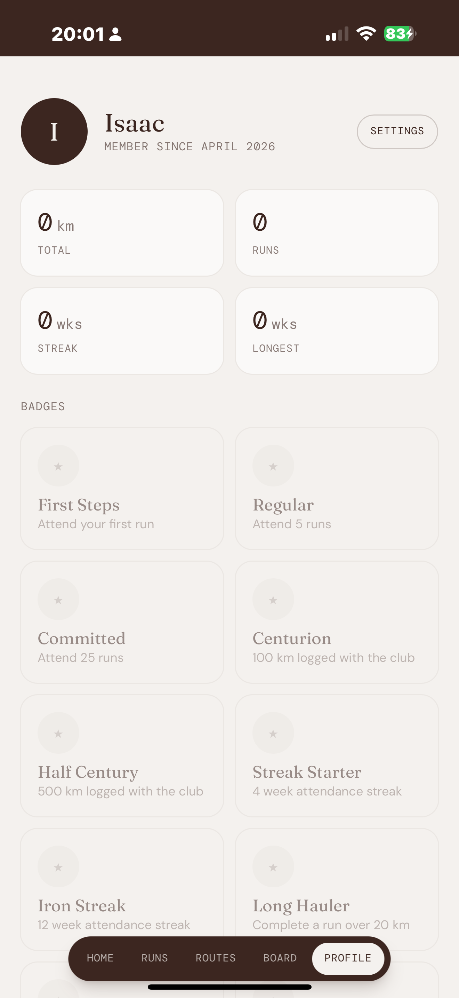Switch to the Home tab

100,958
